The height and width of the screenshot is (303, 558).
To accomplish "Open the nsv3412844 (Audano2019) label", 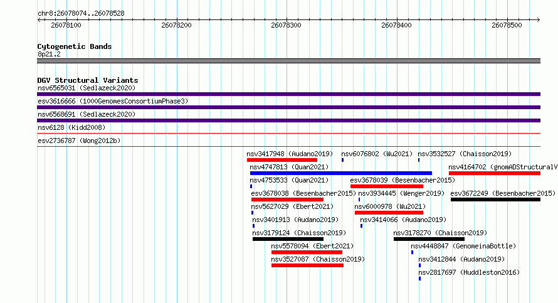I will pyautogui.click(x=461, y=259).
